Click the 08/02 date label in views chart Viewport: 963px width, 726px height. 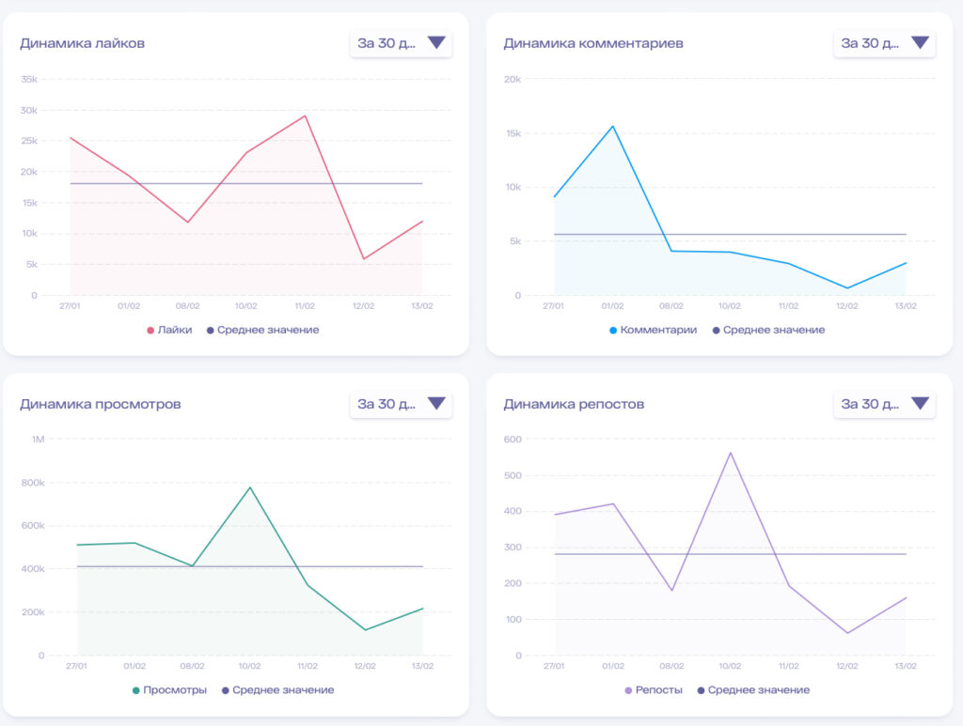coord(192,665)
